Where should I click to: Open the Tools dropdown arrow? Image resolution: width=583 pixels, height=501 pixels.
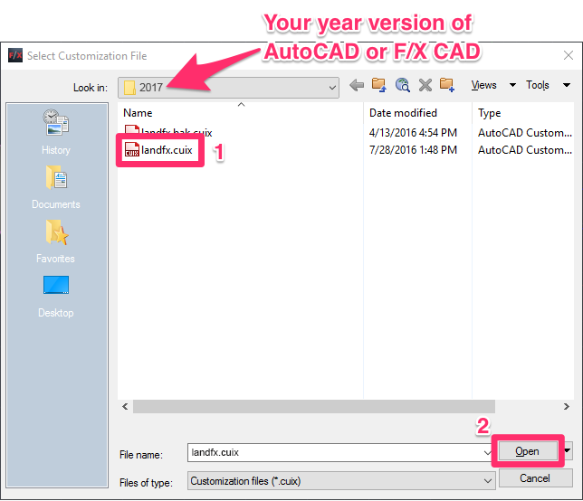567,85
